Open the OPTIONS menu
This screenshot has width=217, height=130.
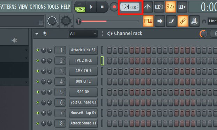coord(38,7)
